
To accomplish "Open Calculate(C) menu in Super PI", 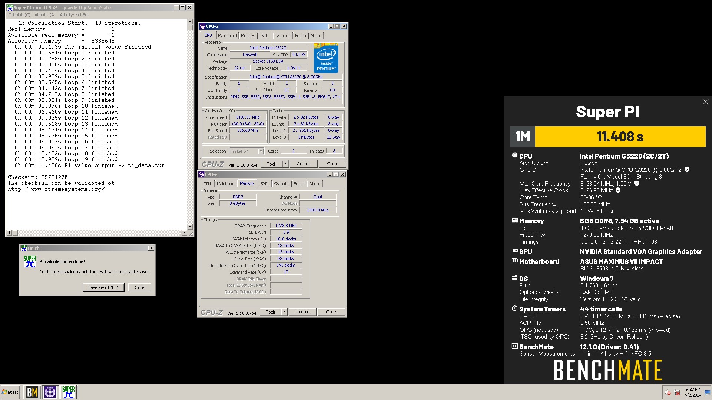I will click(x=19, y=15).
